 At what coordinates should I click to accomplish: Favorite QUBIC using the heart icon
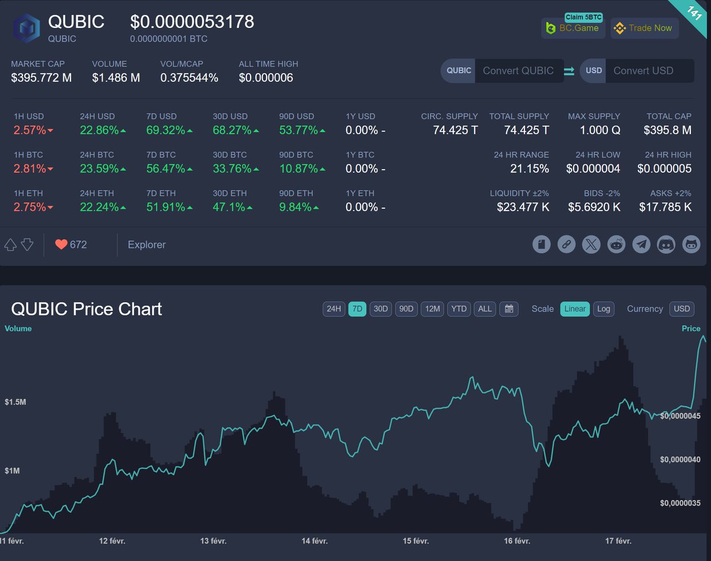click(61, 244)
